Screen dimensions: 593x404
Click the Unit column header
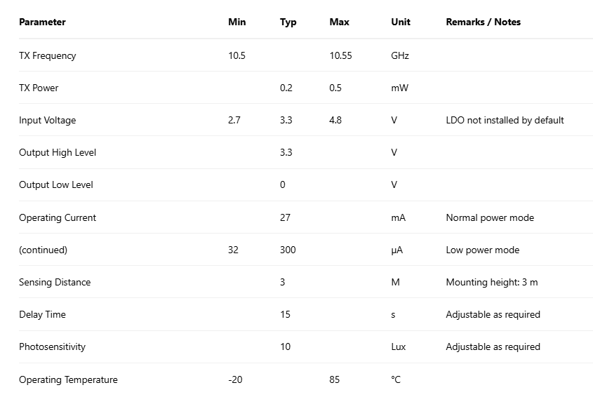click(x=401, y=22)
